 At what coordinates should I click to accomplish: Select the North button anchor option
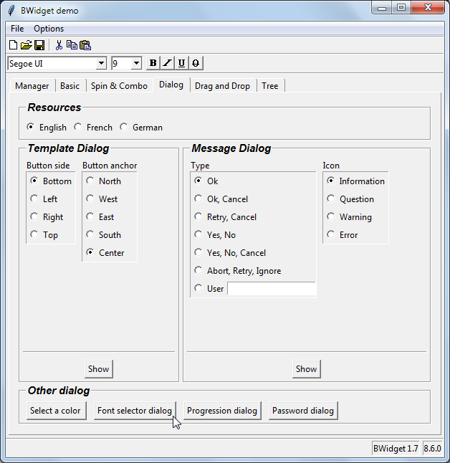tap(90, 181)
